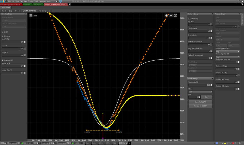Adjust the Up delta stepper
The image size is (244, 145).
pyautogui.click(x=211, y=25)
